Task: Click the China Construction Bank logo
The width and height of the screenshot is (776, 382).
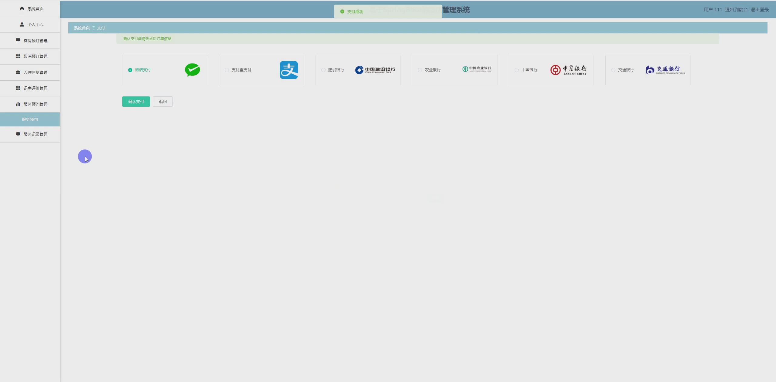Action: tap(375, 70)
